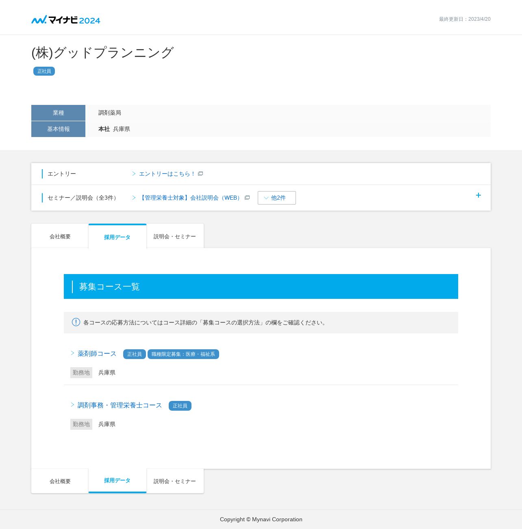Screen dimensions: 522x529
Task: Click 兵庫県 location under 薬剤師コース
Action: coord(107,372)
